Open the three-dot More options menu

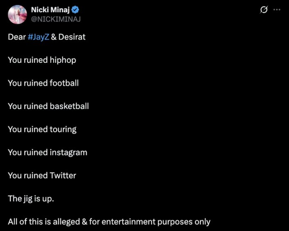[277, 10]
